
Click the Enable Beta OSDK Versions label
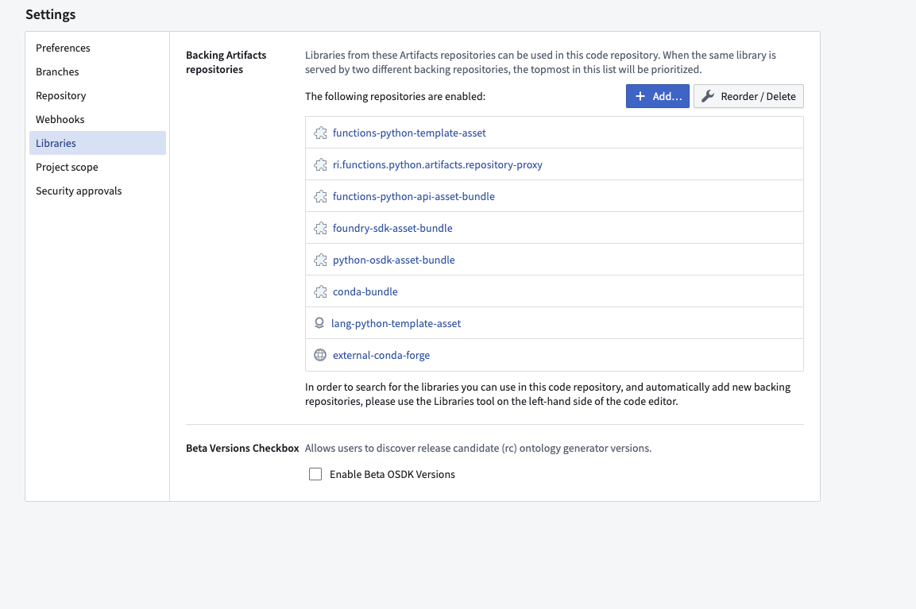tap(392, 474)
